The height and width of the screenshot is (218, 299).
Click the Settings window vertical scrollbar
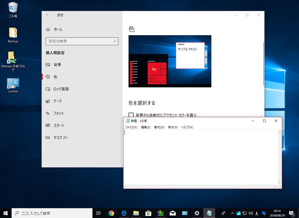click(x=264, y=63)
